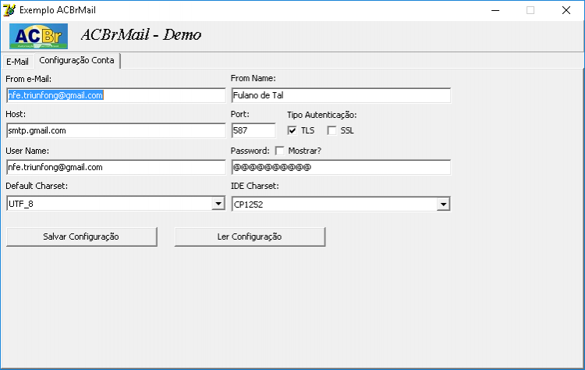Screen dimensions: 585x370
Task: Click the 'From e-Mail:' label
Action: [29, 79]
